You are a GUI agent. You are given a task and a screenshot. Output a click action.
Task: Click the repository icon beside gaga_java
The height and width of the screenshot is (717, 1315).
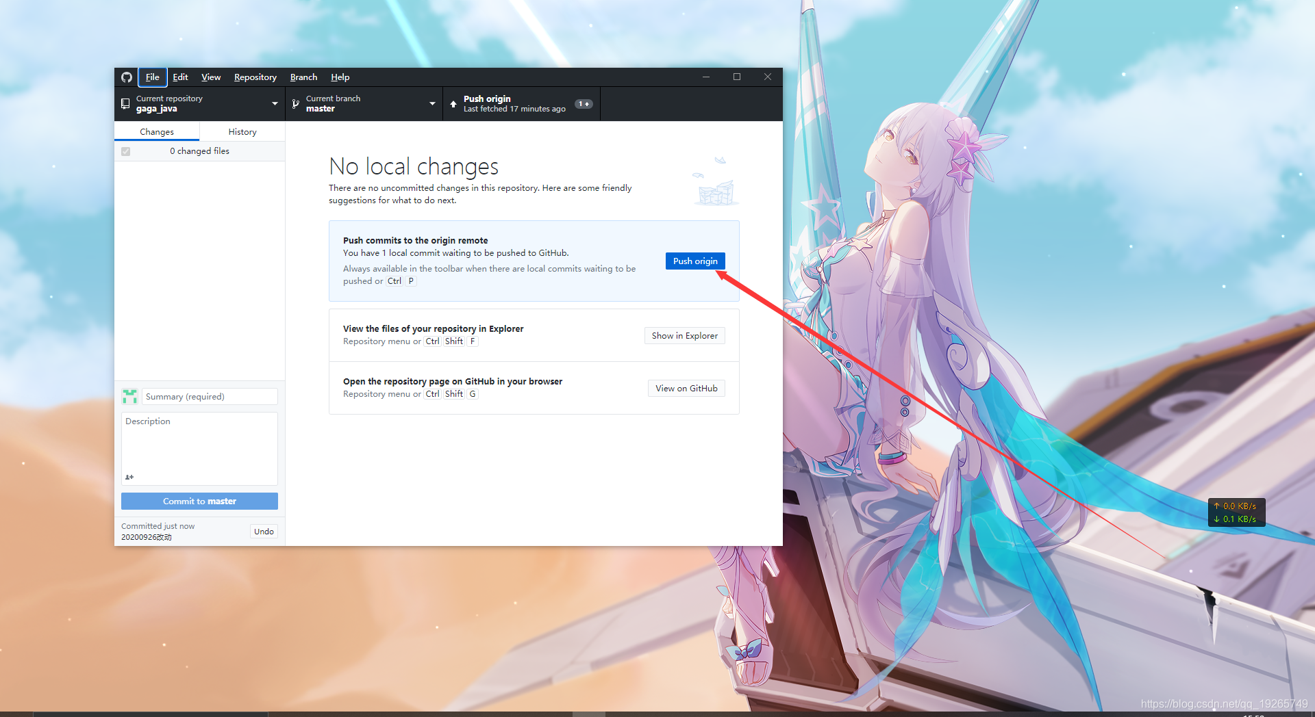coord(125,104)
